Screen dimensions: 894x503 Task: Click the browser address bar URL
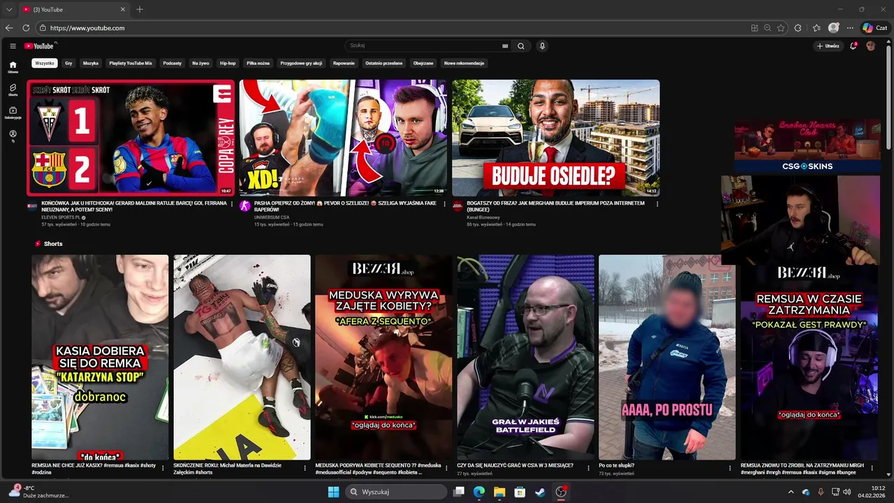tap(87, 28)
